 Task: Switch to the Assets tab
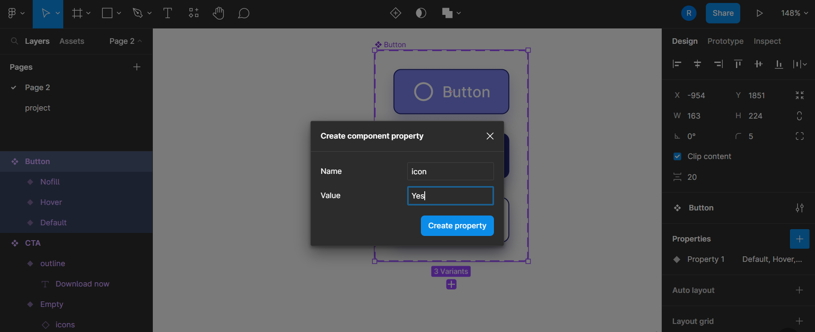[72, 41]
